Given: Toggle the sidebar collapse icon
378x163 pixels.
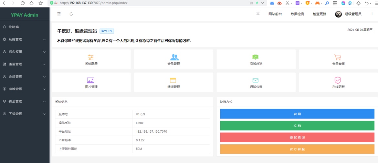Looking at the screenshot, I should point(59,14).
